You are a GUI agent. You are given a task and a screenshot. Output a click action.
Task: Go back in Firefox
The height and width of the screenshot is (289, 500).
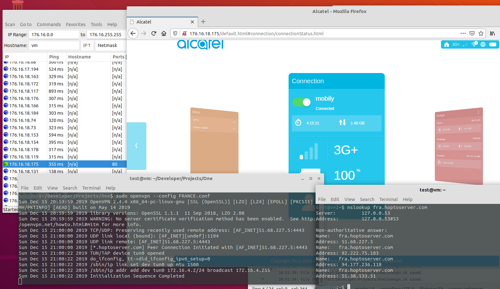133,33
